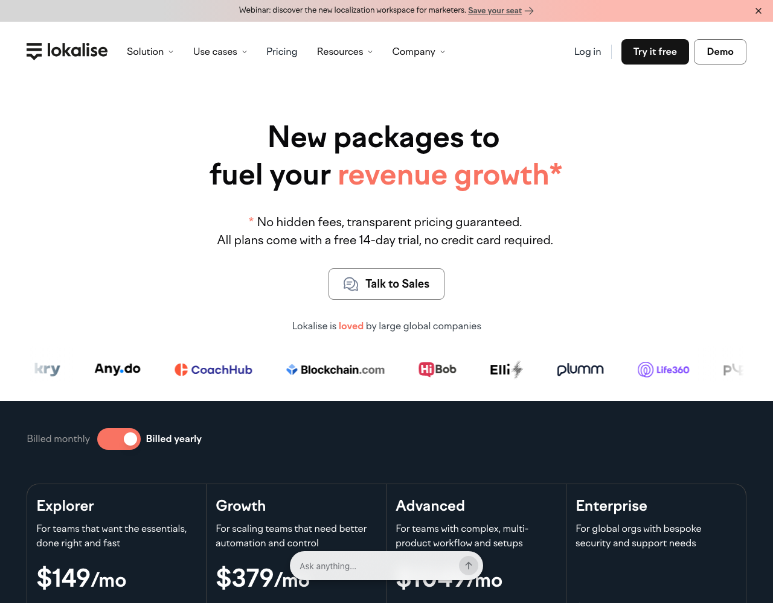The height and width of the screenshot is (603, 773).
Task: Click the Lokalise logo
Action: click(x=67, y=51)
